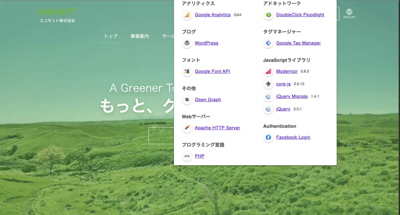Click the Apache HTTP Server feather icon

[187, 128]
